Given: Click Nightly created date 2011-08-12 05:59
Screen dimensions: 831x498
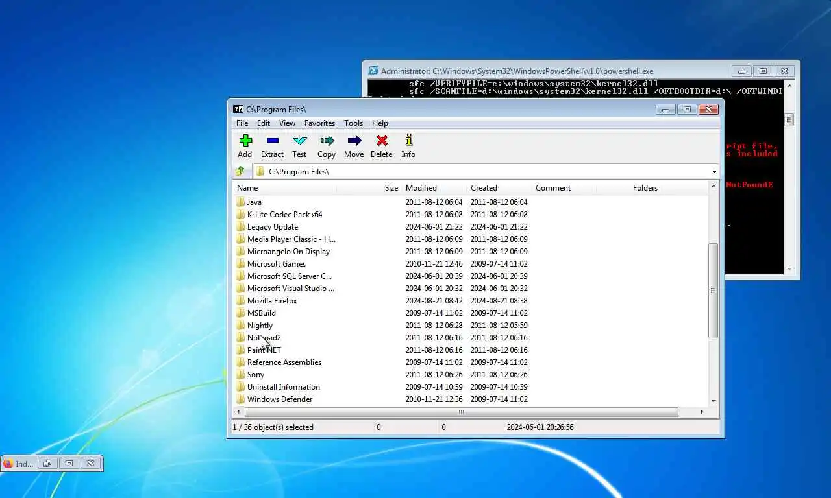Looking at the screenshot, I should (499, 325).
